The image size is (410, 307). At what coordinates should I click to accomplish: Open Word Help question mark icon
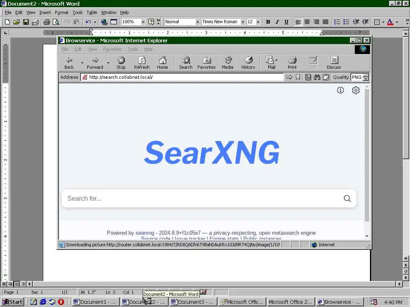click(151, 22)
